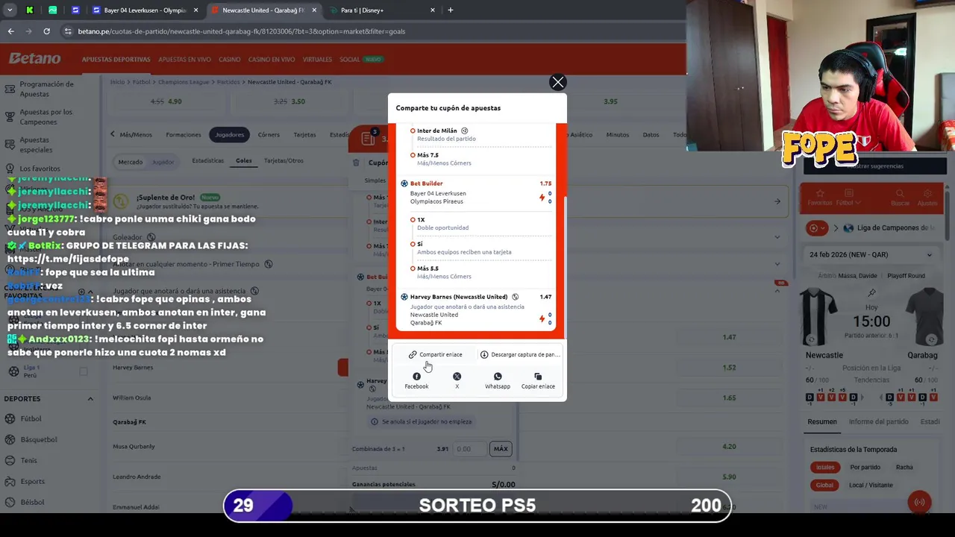Screen dimensions: 955x537
Task: Select the Estadísticas sub-filter
Action: [207, 160]
